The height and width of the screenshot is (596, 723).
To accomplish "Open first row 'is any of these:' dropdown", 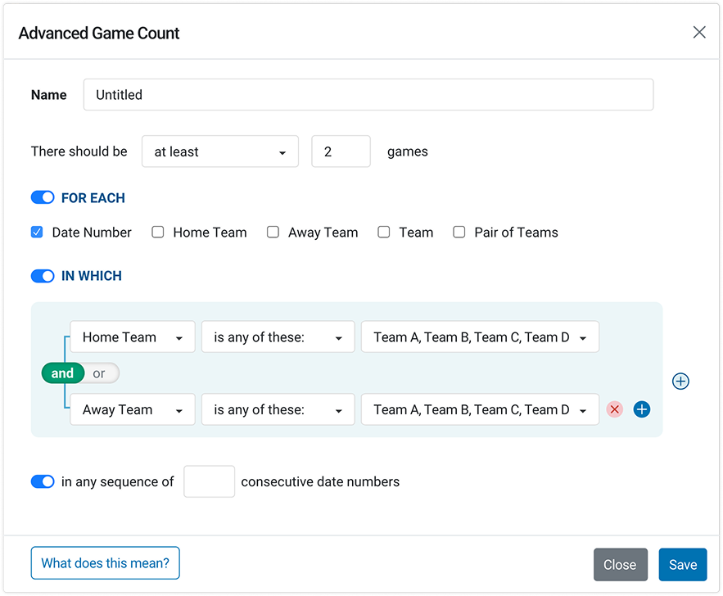I will pyautogui.click(x=278, y=337).
